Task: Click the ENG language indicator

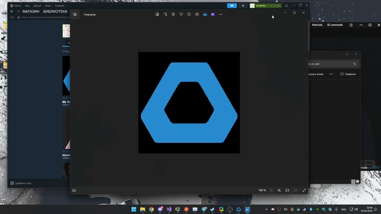Action: pyautogui.click(x=344, y=210)
